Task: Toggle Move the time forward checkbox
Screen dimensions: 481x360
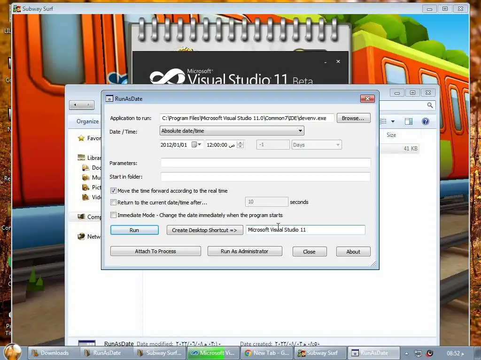Action: pyautogui.click(x=114, y=191)
